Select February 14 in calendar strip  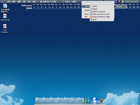[81, 7]
